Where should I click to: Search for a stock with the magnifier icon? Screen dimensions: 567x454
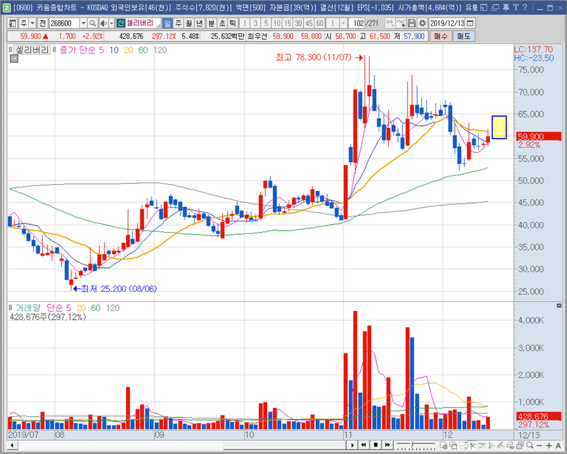click(x=93, y=23)
